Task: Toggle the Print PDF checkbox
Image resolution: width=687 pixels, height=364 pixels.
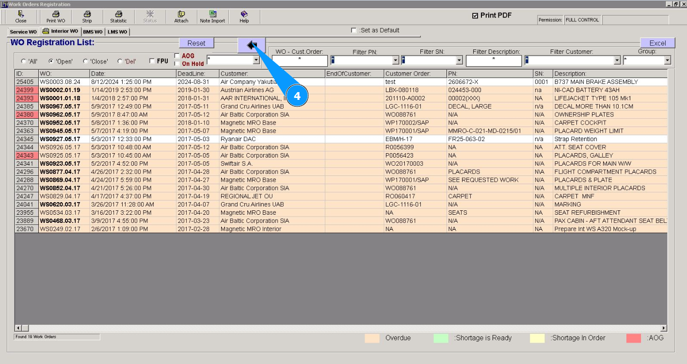Action: (x=475, y=16)
